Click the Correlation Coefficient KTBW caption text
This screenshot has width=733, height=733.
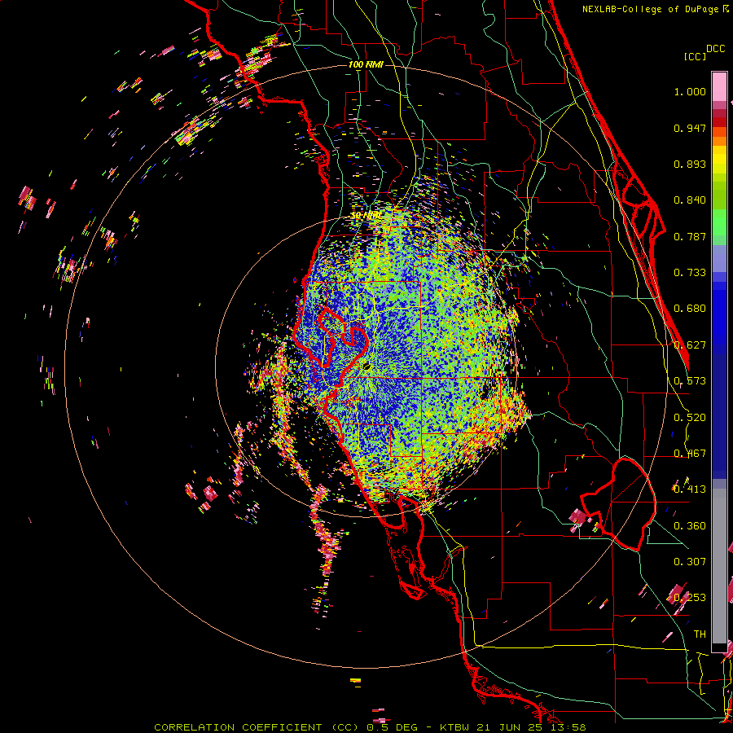click(x=370, y=727)
